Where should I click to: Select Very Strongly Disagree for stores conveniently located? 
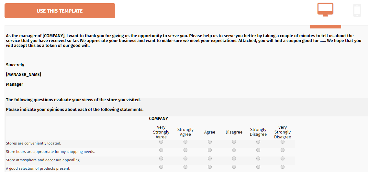(283, 142)
